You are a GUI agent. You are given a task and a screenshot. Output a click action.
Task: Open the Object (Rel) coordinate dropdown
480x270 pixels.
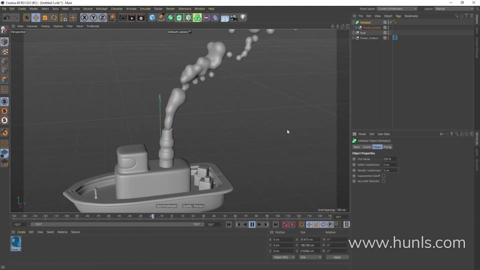(283, 257)
